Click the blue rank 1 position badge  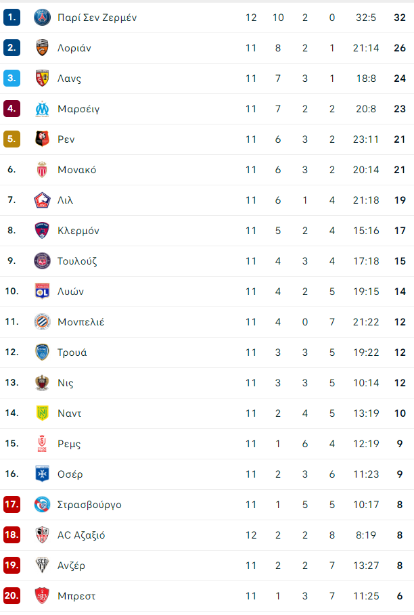point(11,18)
